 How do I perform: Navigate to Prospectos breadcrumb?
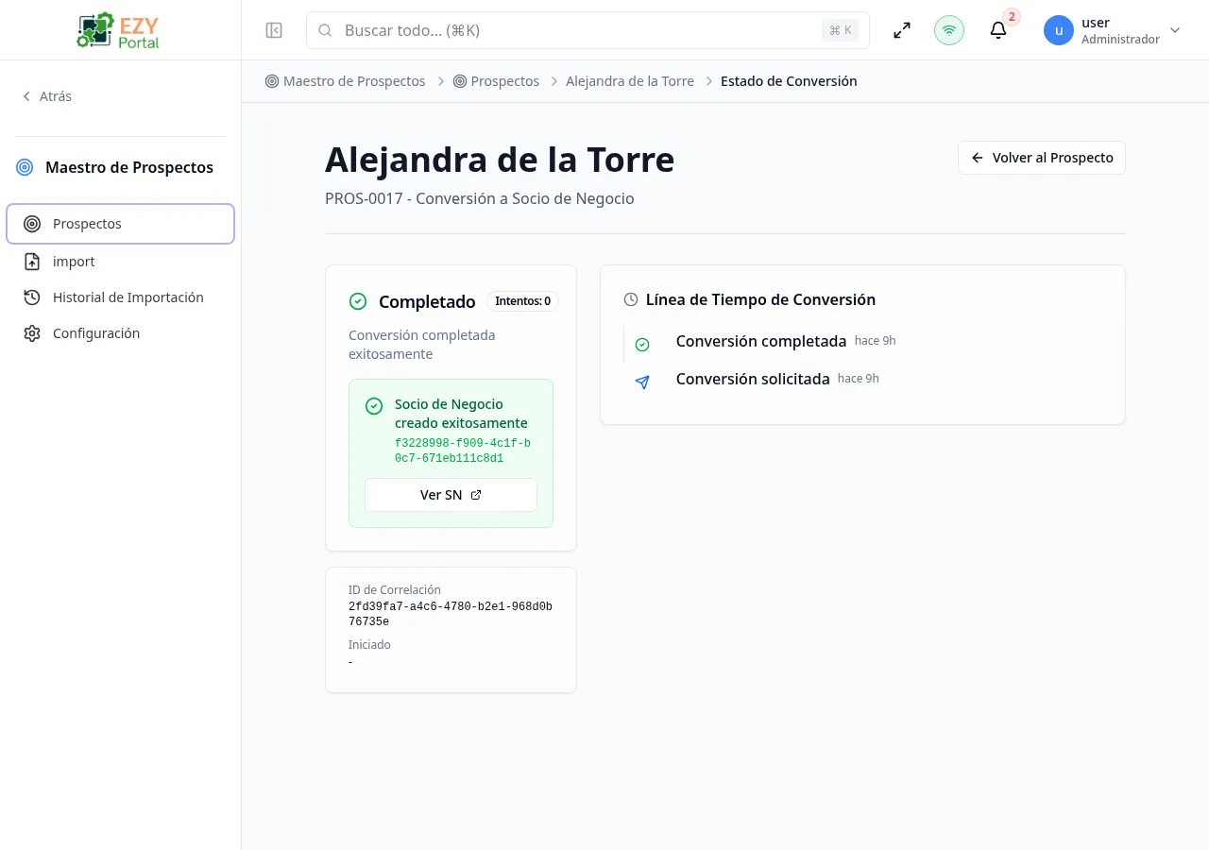496,81
